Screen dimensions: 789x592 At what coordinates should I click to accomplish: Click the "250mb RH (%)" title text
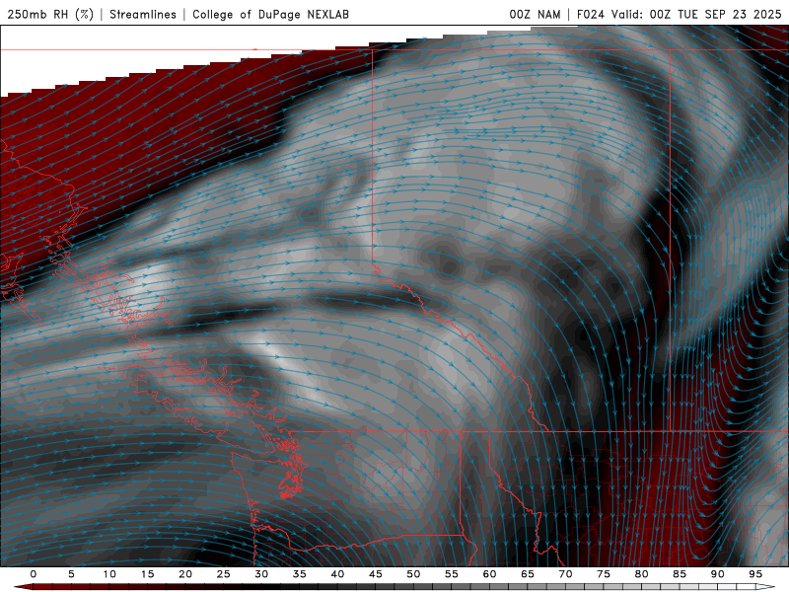[x=51, y=14]
